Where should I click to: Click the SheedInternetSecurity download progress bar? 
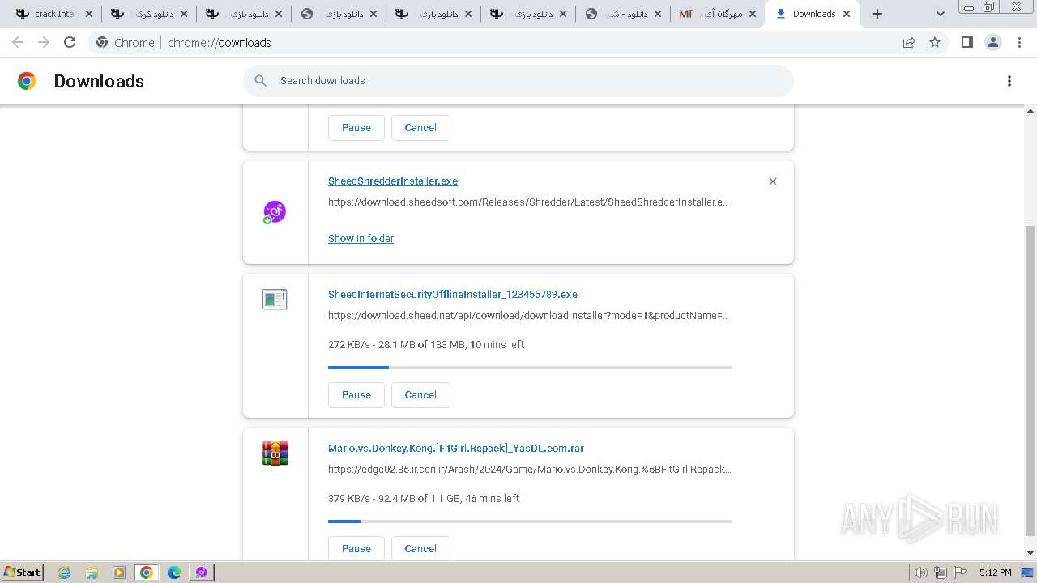[530, 368]
